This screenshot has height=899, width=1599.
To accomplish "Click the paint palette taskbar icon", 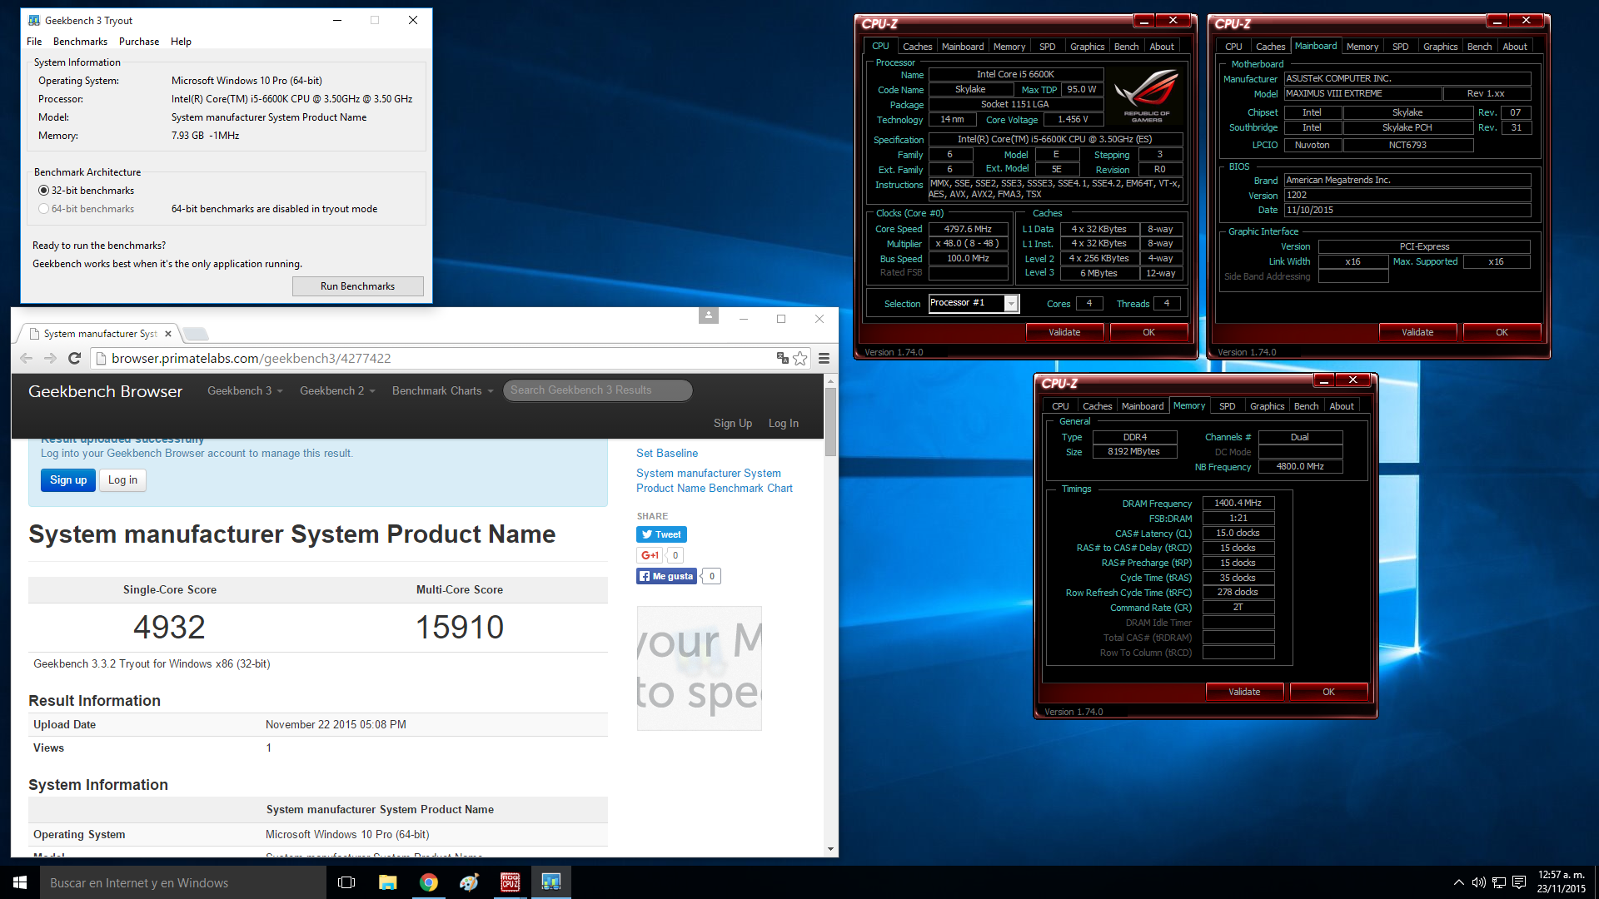I will [x=469, y=882].
